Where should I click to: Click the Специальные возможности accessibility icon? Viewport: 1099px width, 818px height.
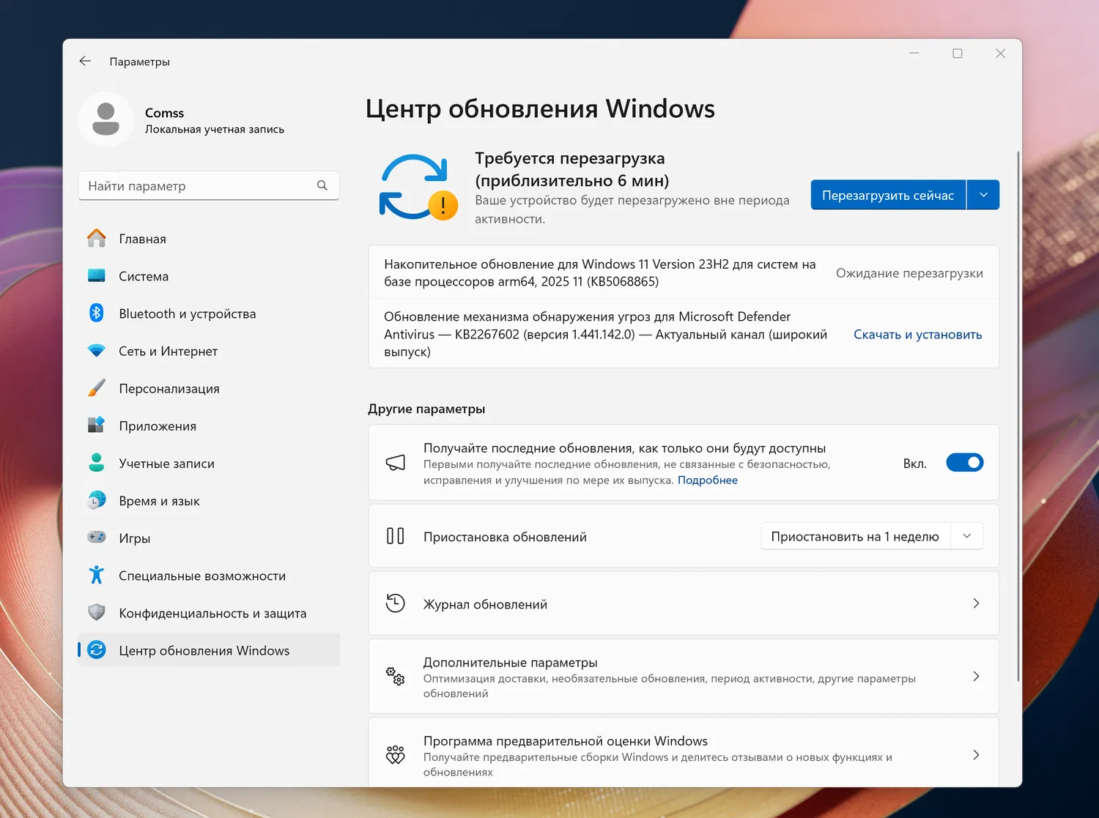(97, 575)
